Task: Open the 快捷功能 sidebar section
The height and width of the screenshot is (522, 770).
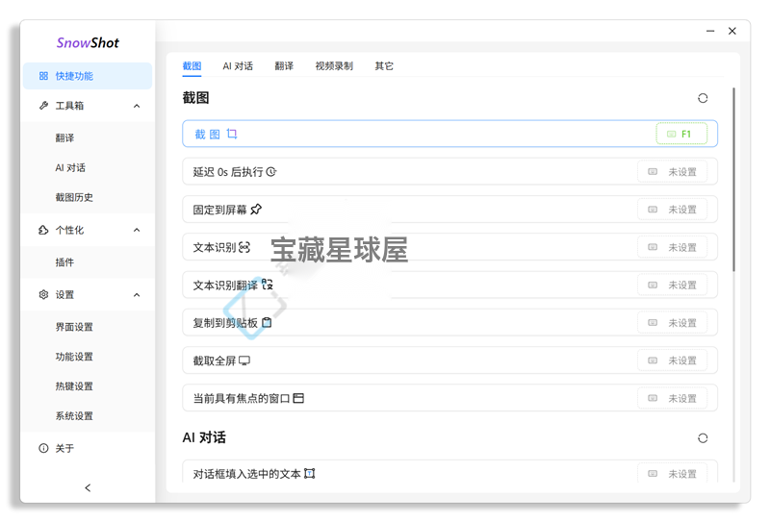Action: tap(88, 76)
